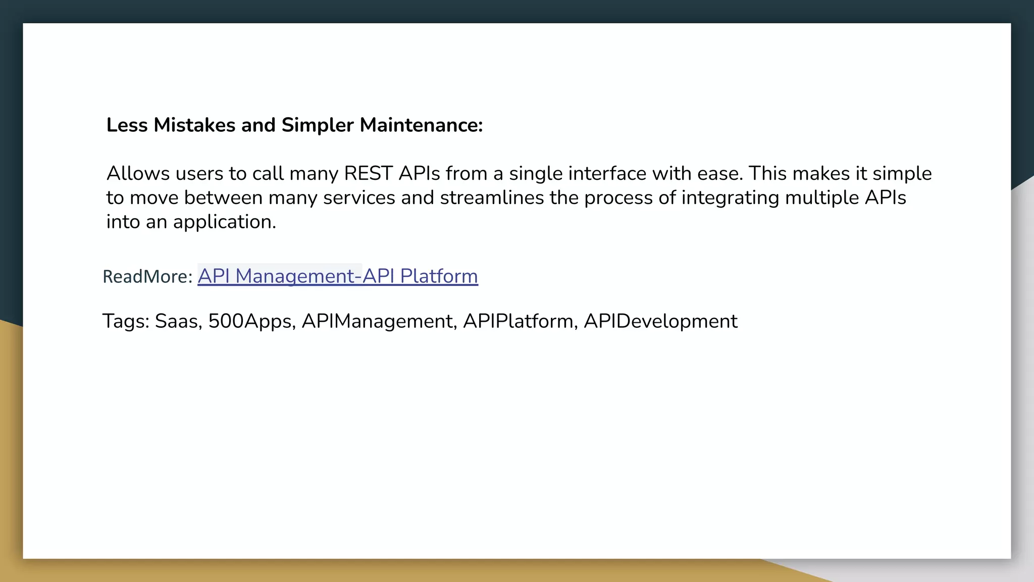Click the Tags line starting 'Saas, 500Apps'

click(x=420, y=321)
